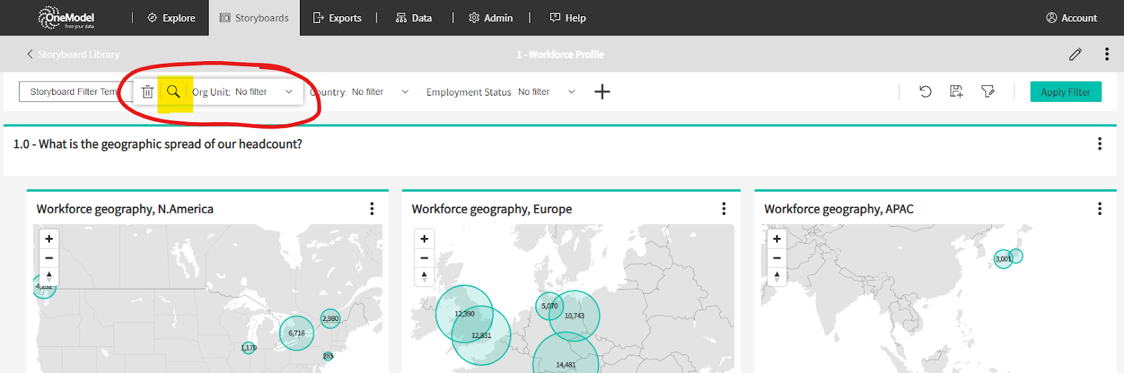Click the trash icon to delete filter

[148, 92]
